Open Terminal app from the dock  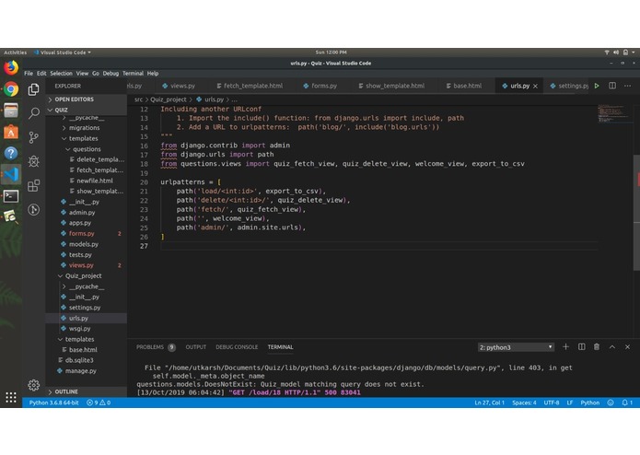point(11,196)
